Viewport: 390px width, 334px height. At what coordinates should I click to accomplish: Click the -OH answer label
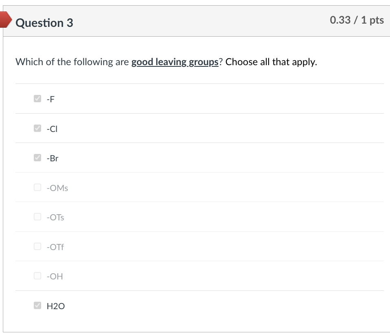point(55,277)
